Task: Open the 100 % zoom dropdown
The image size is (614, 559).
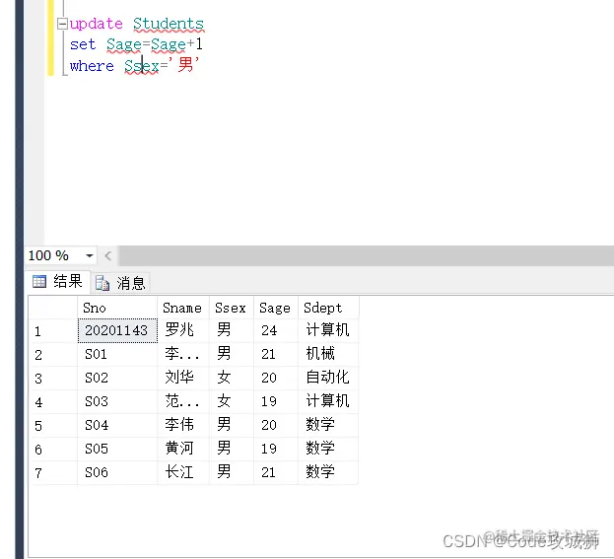Action: tap(90, 255)
